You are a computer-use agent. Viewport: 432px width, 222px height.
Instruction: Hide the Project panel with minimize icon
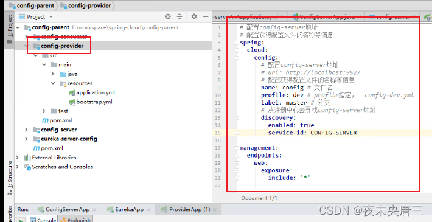(205, 17)
